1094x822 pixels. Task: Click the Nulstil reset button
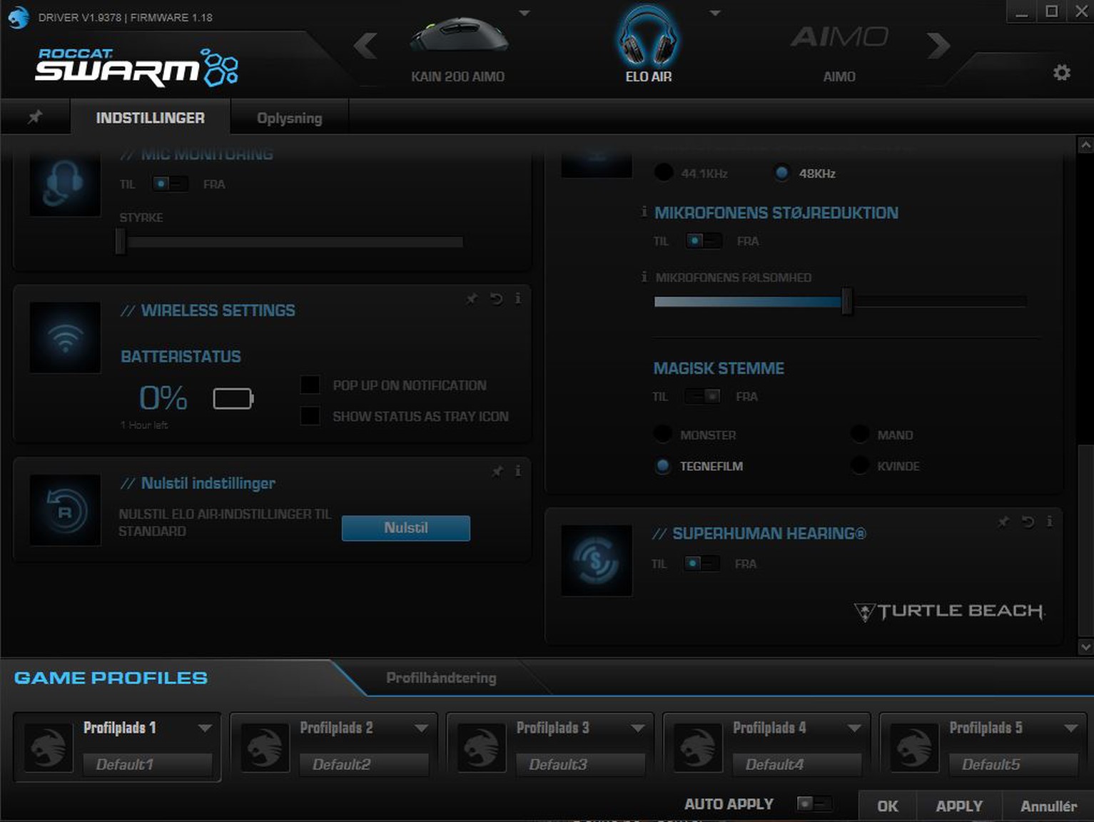(x=406, y=528)
